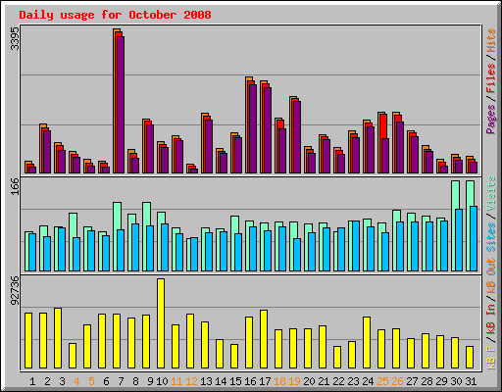Select the orange weekend day label 5
Screen dimensions: 502x392
[91, 381]
